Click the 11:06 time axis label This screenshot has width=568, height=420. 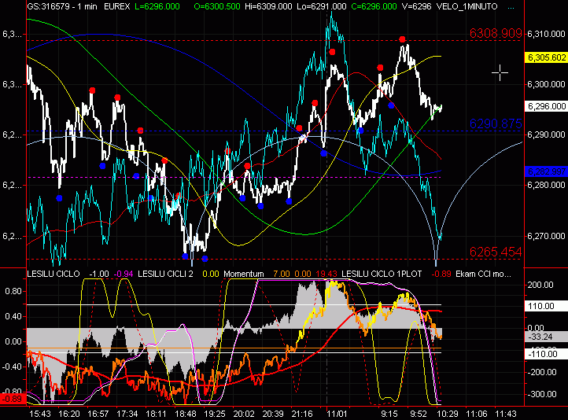[x=477, y=414]
